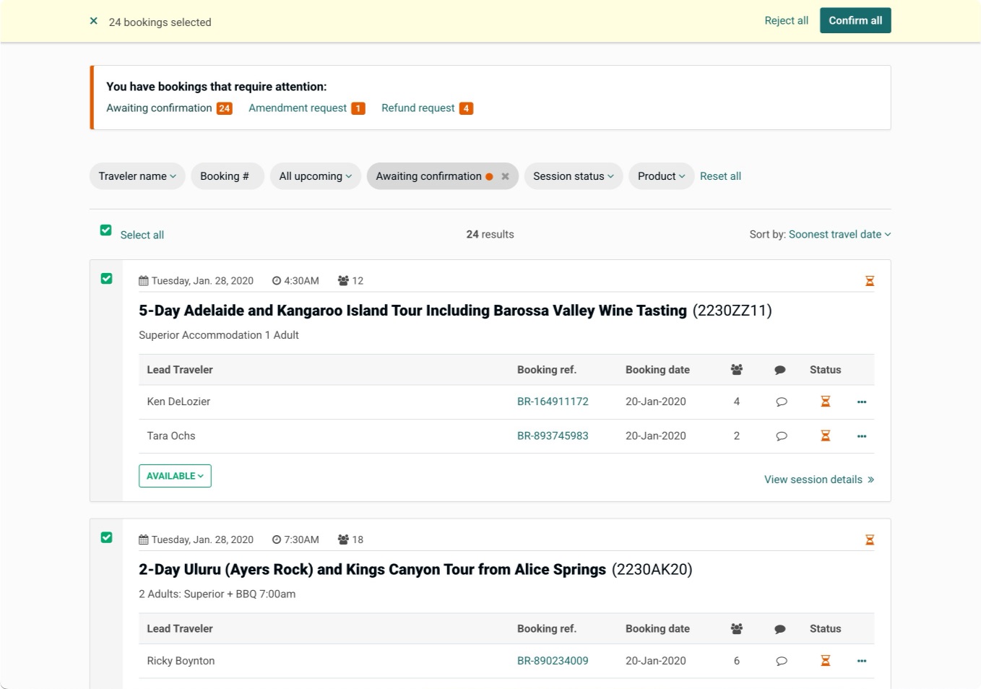Screen dimensions: 981x689
Task: Open more options for Ken DeLozier booking
Action: coord(861,402)
